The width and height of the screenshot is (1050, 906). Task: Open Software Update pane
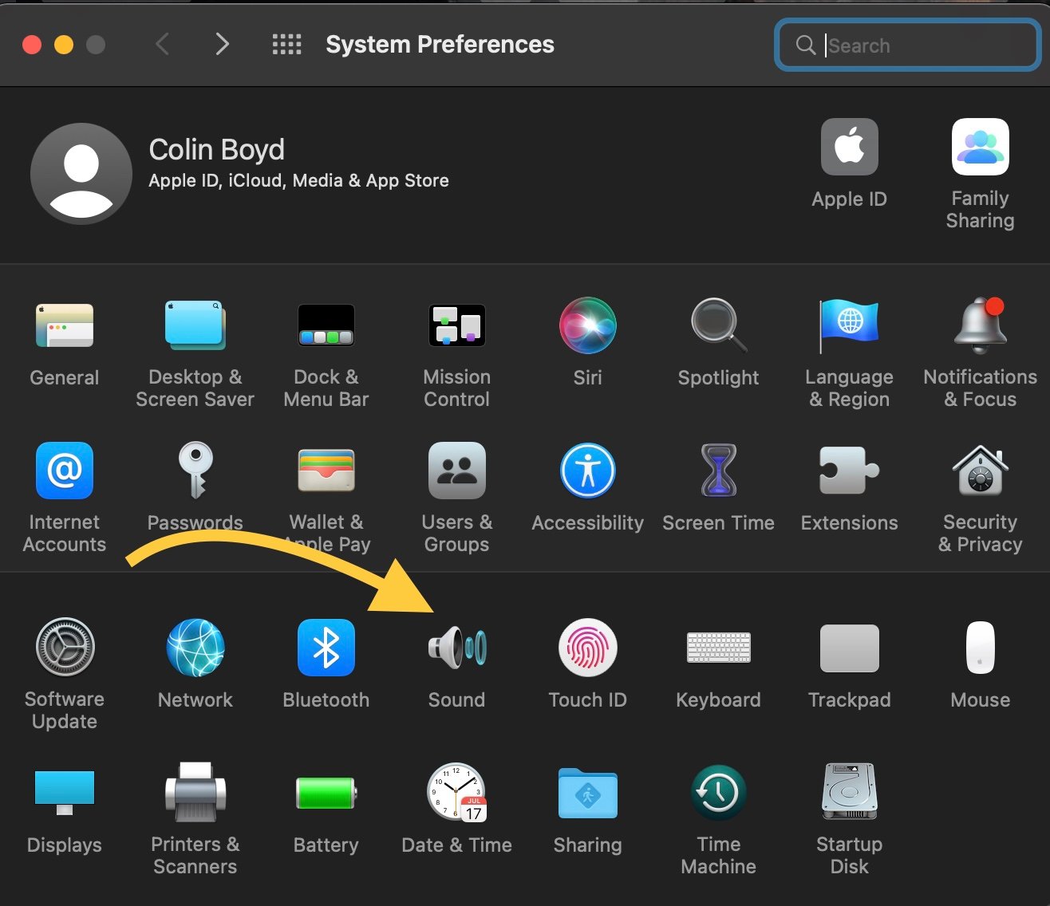click(65, 648)
